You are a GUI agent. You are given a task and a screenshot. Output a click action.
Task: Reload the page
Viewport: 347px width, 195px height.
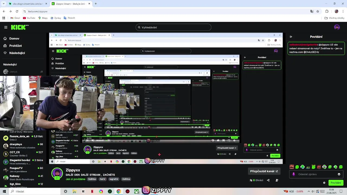pyautogui.click(x=17, y=11)
